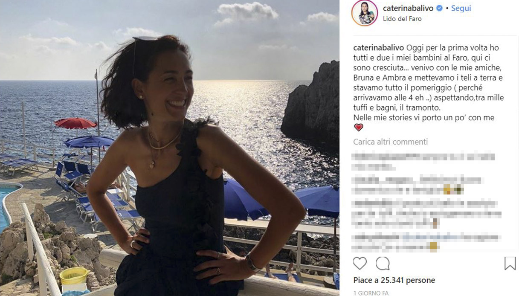The width and height of the screenshot is (519, 296).
Task: Click the red umbrella in the photo
Action: click(75, 123)
